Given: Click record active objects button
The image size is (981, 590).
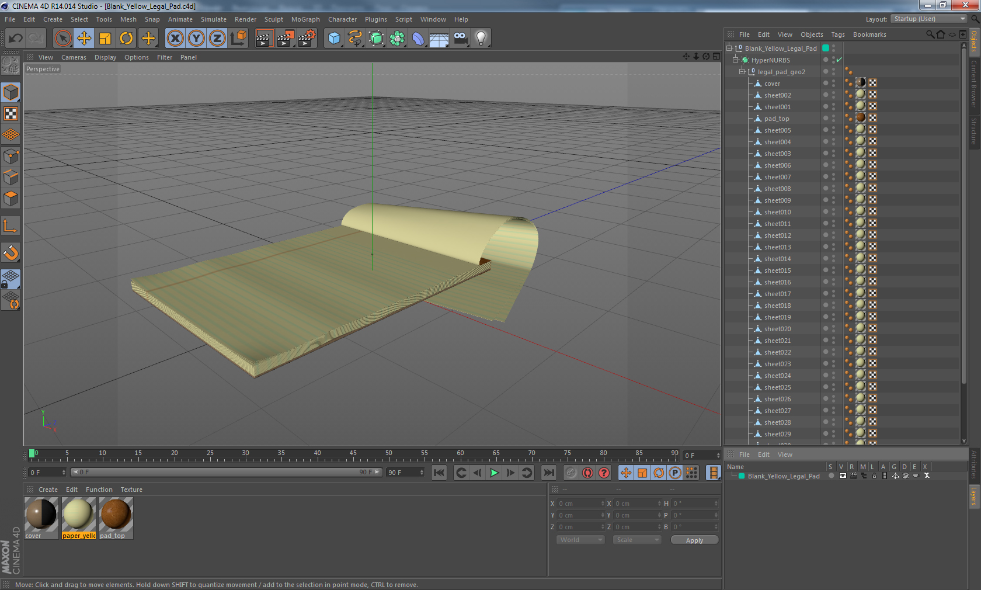Looking at the screenshot, I should coord(571,473).
